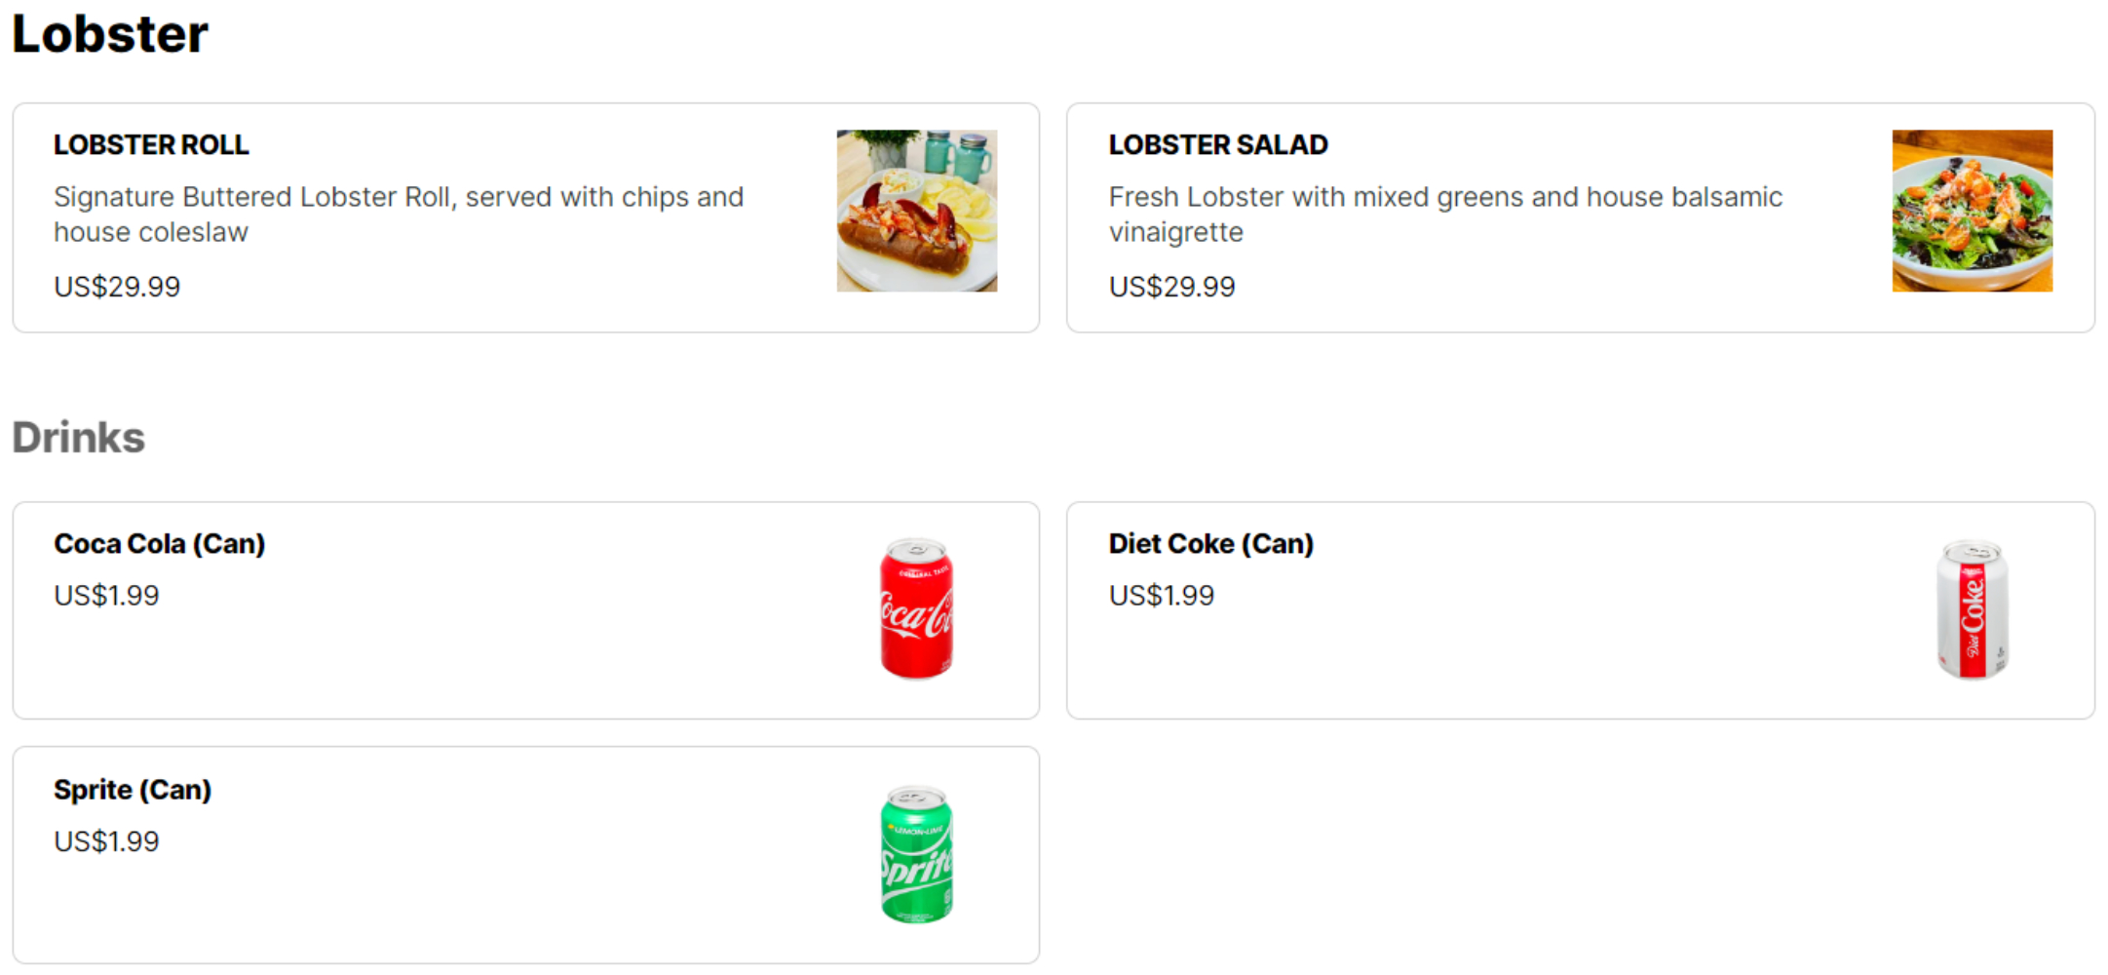Click the Fresh Lobster mixed greens description

[1445, 214]
